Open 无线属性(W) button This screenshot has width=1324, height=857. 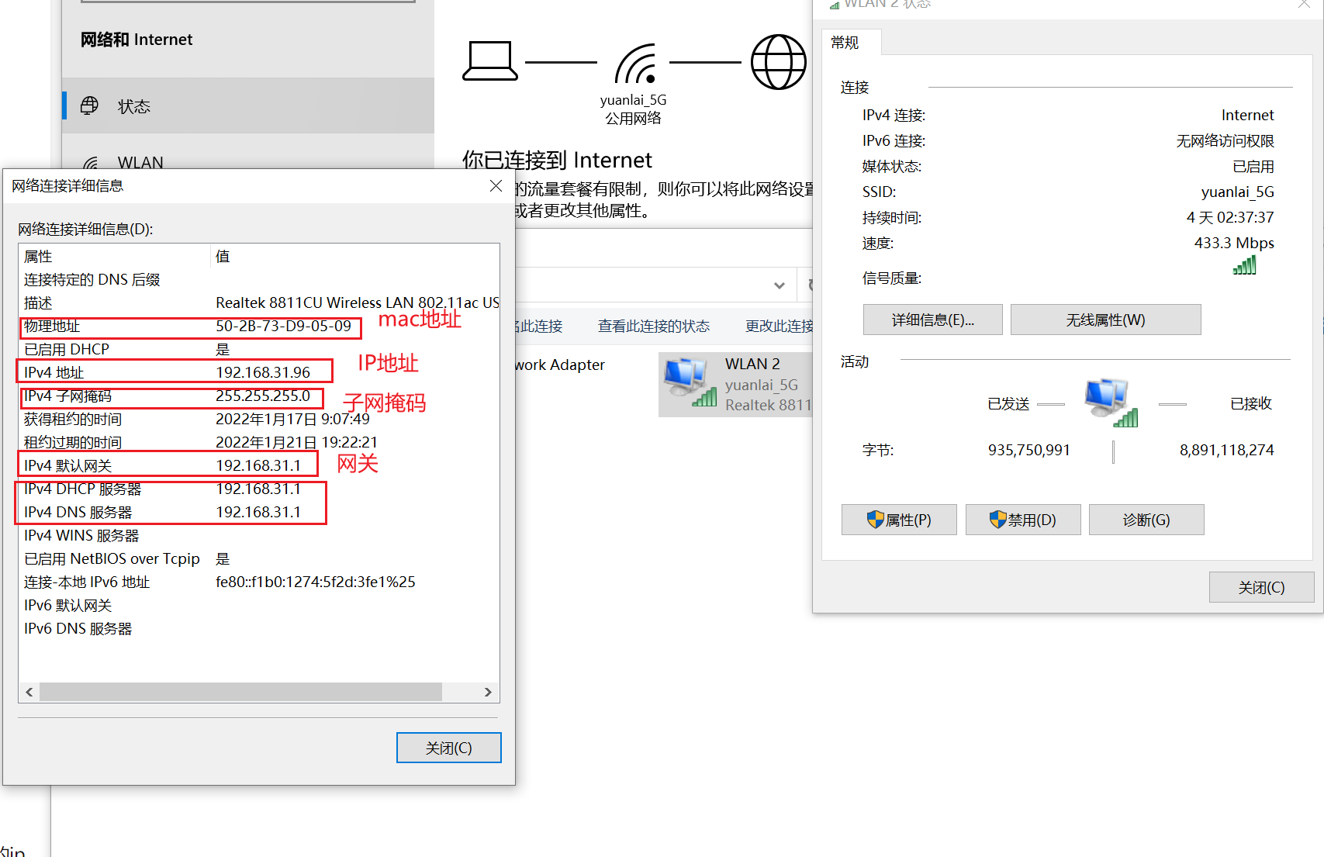1105,320
